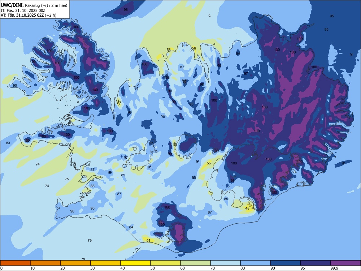Click the humidity value '59' on the map
Viewport: 361px width, 271px height.
coord(175,145)
